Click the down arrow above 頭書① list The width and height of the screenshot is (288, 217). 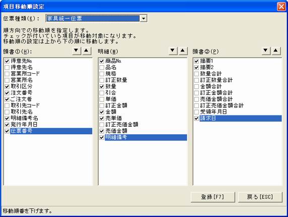77,50
